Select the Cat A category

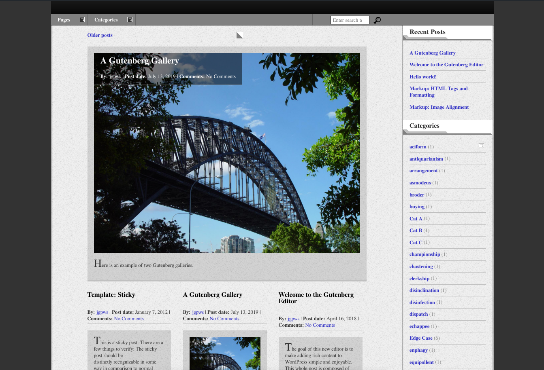[416, 219]
